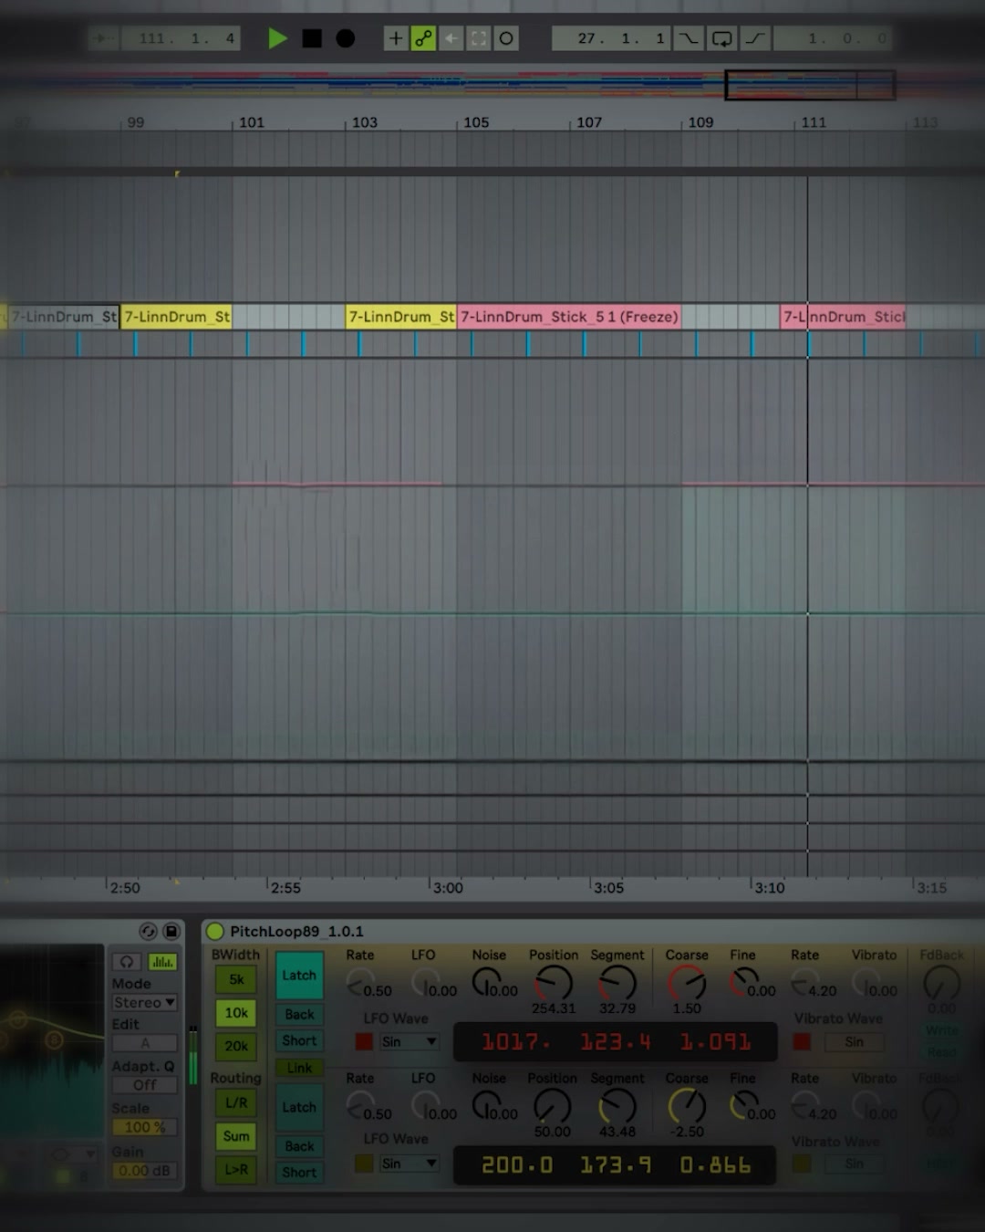
Task: Select Sum routing
Action: pos(236,1136)
